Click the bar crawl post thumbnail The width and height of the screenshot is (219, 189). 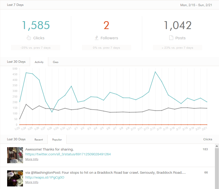pyautogui.click(x=15, y=178)
